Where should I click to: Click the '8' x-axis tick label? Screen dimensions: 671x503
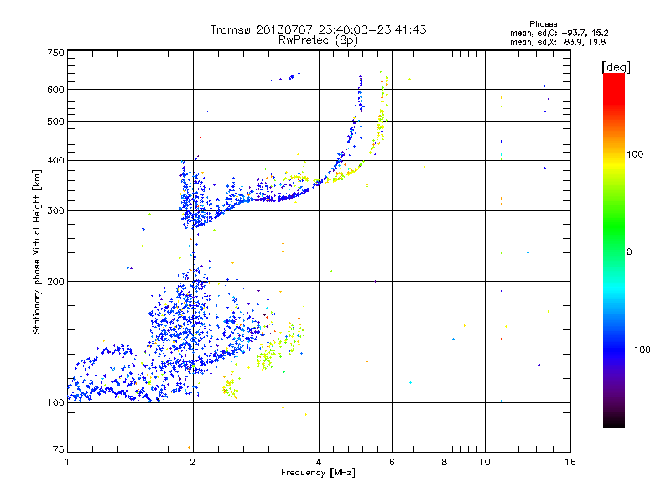445,462
